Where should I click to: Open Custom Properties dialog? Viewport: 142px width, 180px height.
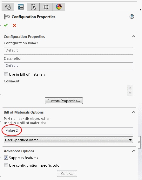pyautogui.click(x=64, y=101)
